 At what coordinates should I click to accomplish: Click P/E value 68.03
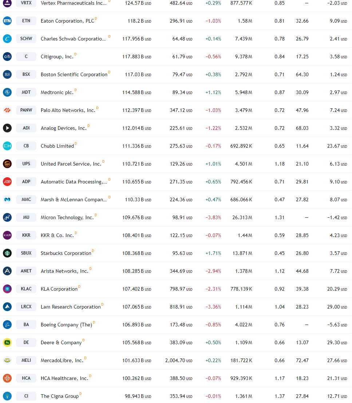[302, 128]
